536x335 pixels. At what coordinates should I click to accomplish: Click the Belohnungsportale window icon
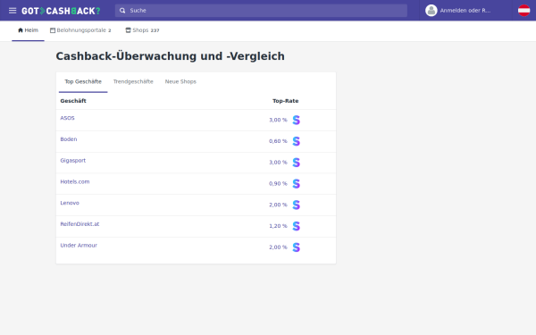pos(53,30)
